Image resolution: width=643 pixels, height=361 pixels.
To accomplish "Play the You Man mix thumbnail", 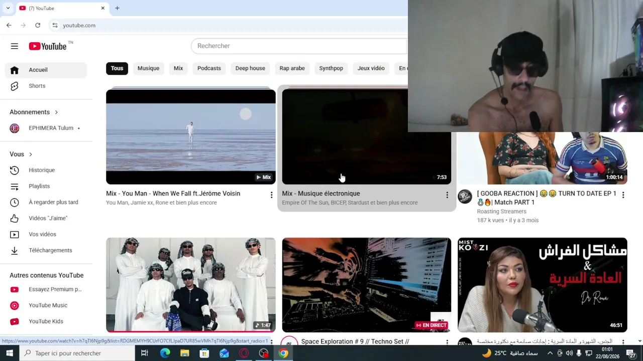I will (x=191, y=137).
